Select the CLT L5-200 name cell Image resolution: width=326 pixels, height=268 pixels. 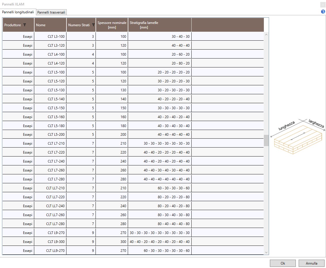(50, 135)
